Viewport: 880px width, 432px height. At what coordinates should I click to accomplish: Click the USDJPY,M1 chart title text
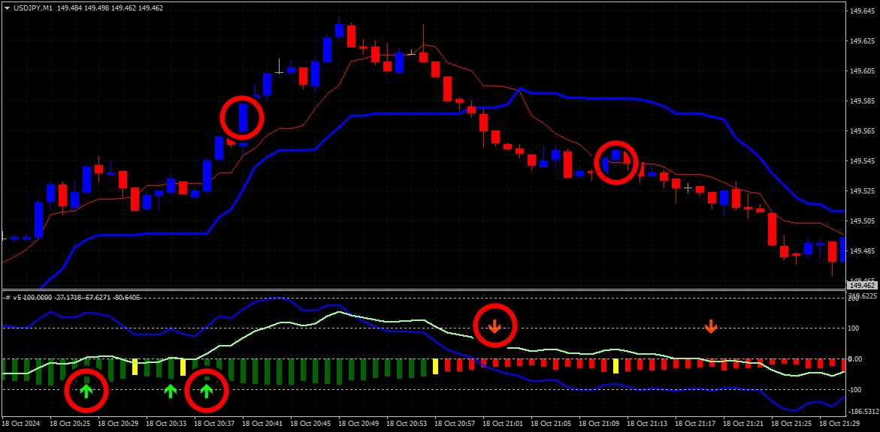(x=32, y=7)
